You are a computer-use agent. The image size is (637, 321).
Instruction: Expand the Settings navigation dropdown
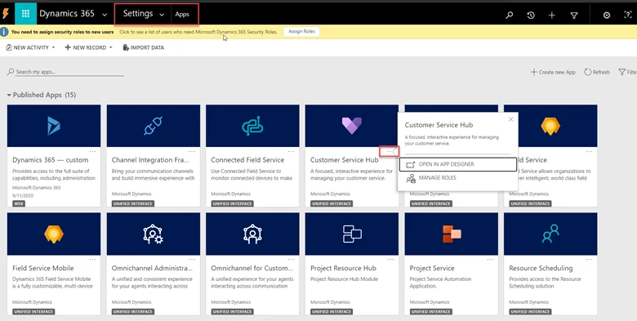point(162,15)
